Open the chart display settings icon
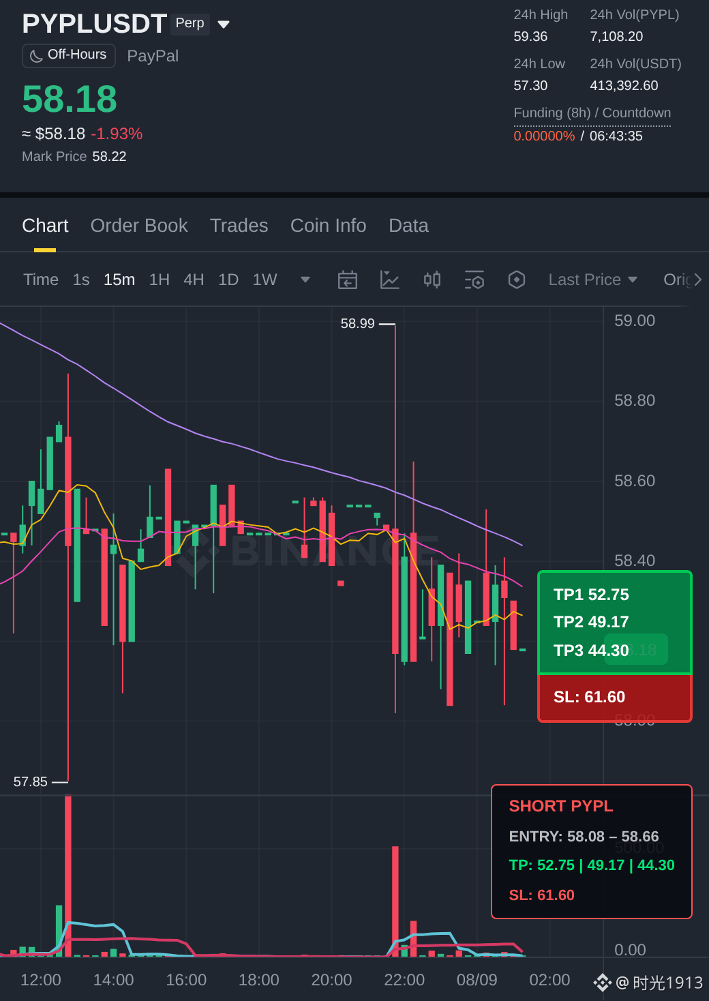This screenshot has width=709, height=1001. point(474,280)
